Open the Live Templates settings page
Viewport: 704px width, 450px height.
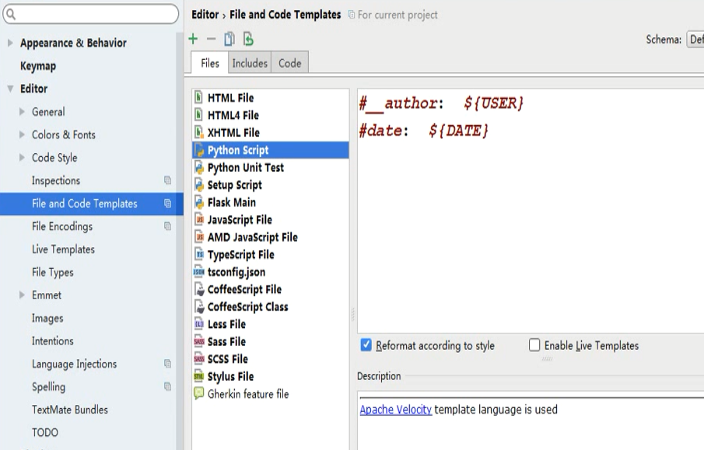pos(63,249)
